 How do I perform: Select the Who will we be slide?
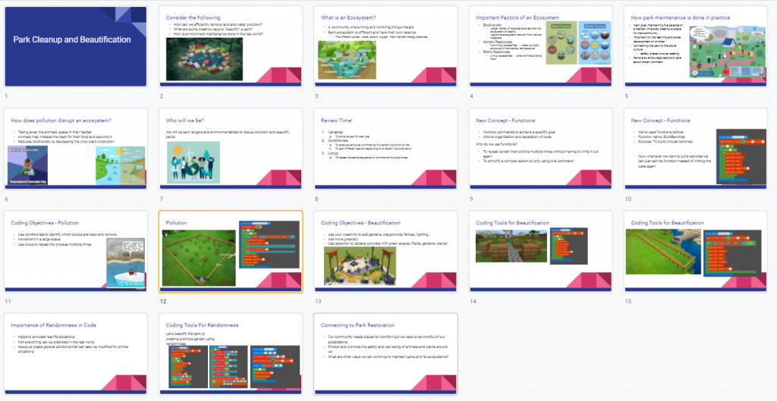coord(231,149)
